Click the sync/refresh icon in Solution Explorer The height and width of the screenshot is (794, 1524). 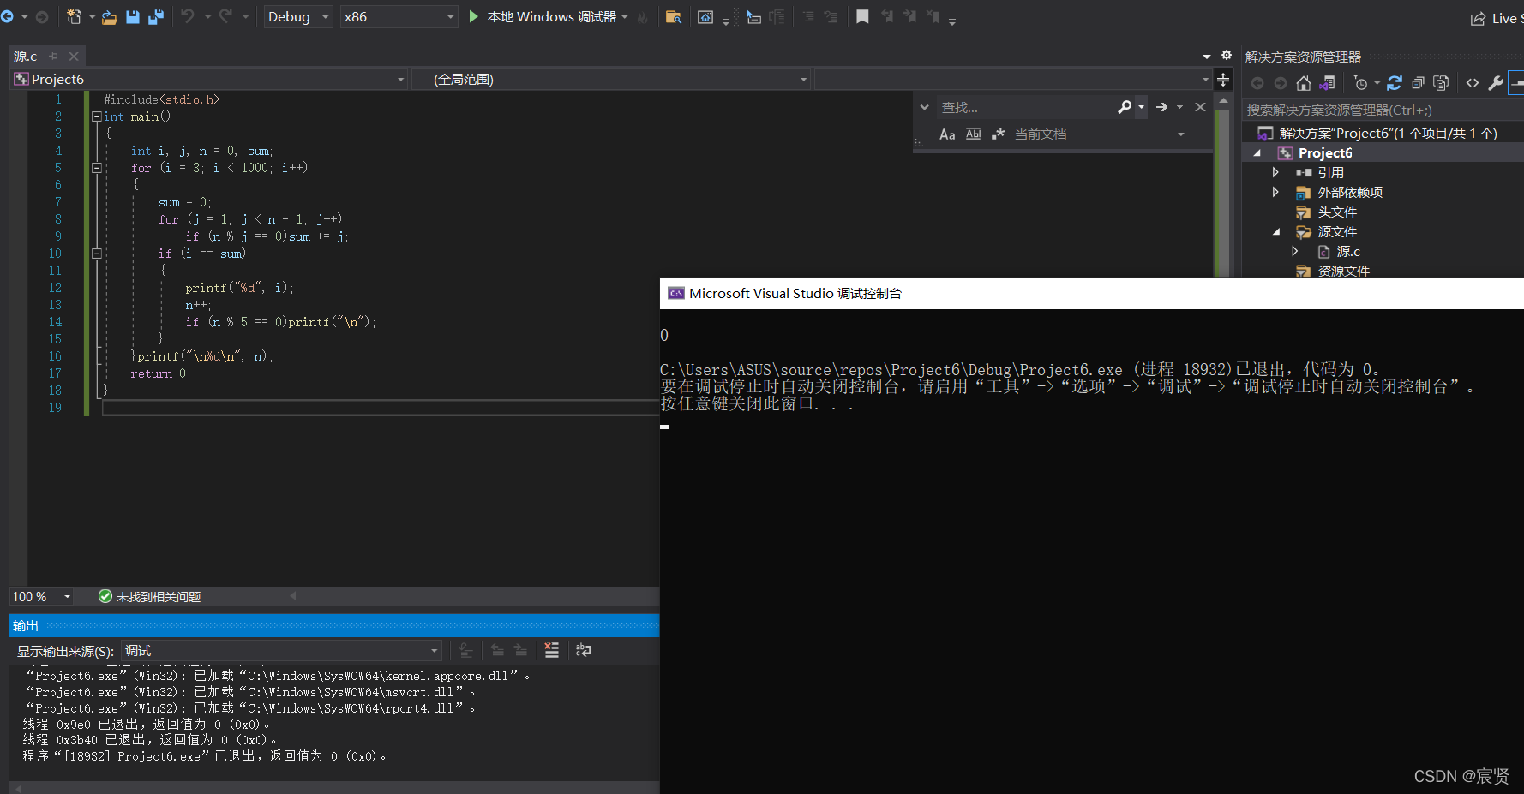tap(1395, 83)
